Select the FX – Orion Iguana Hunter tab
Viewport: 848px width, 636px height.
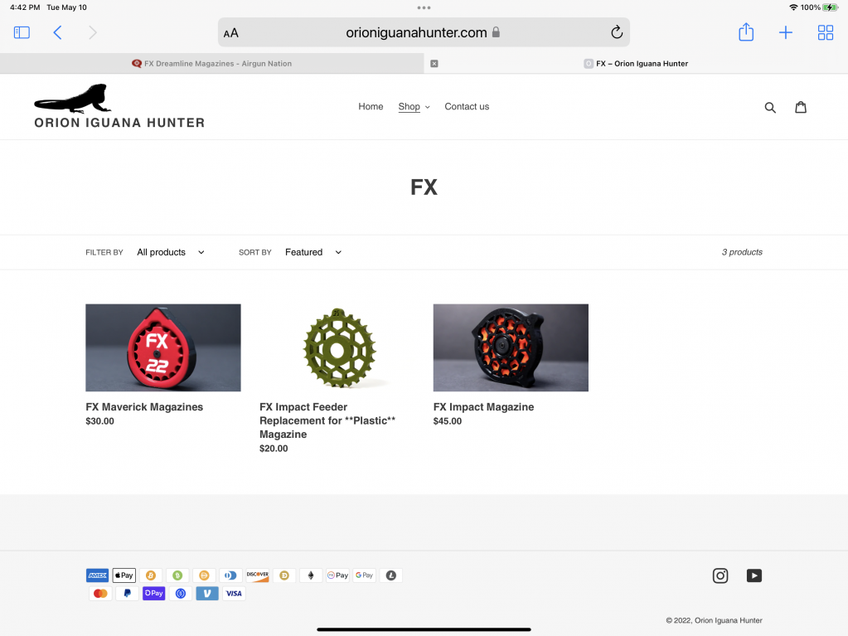(636, 63)
